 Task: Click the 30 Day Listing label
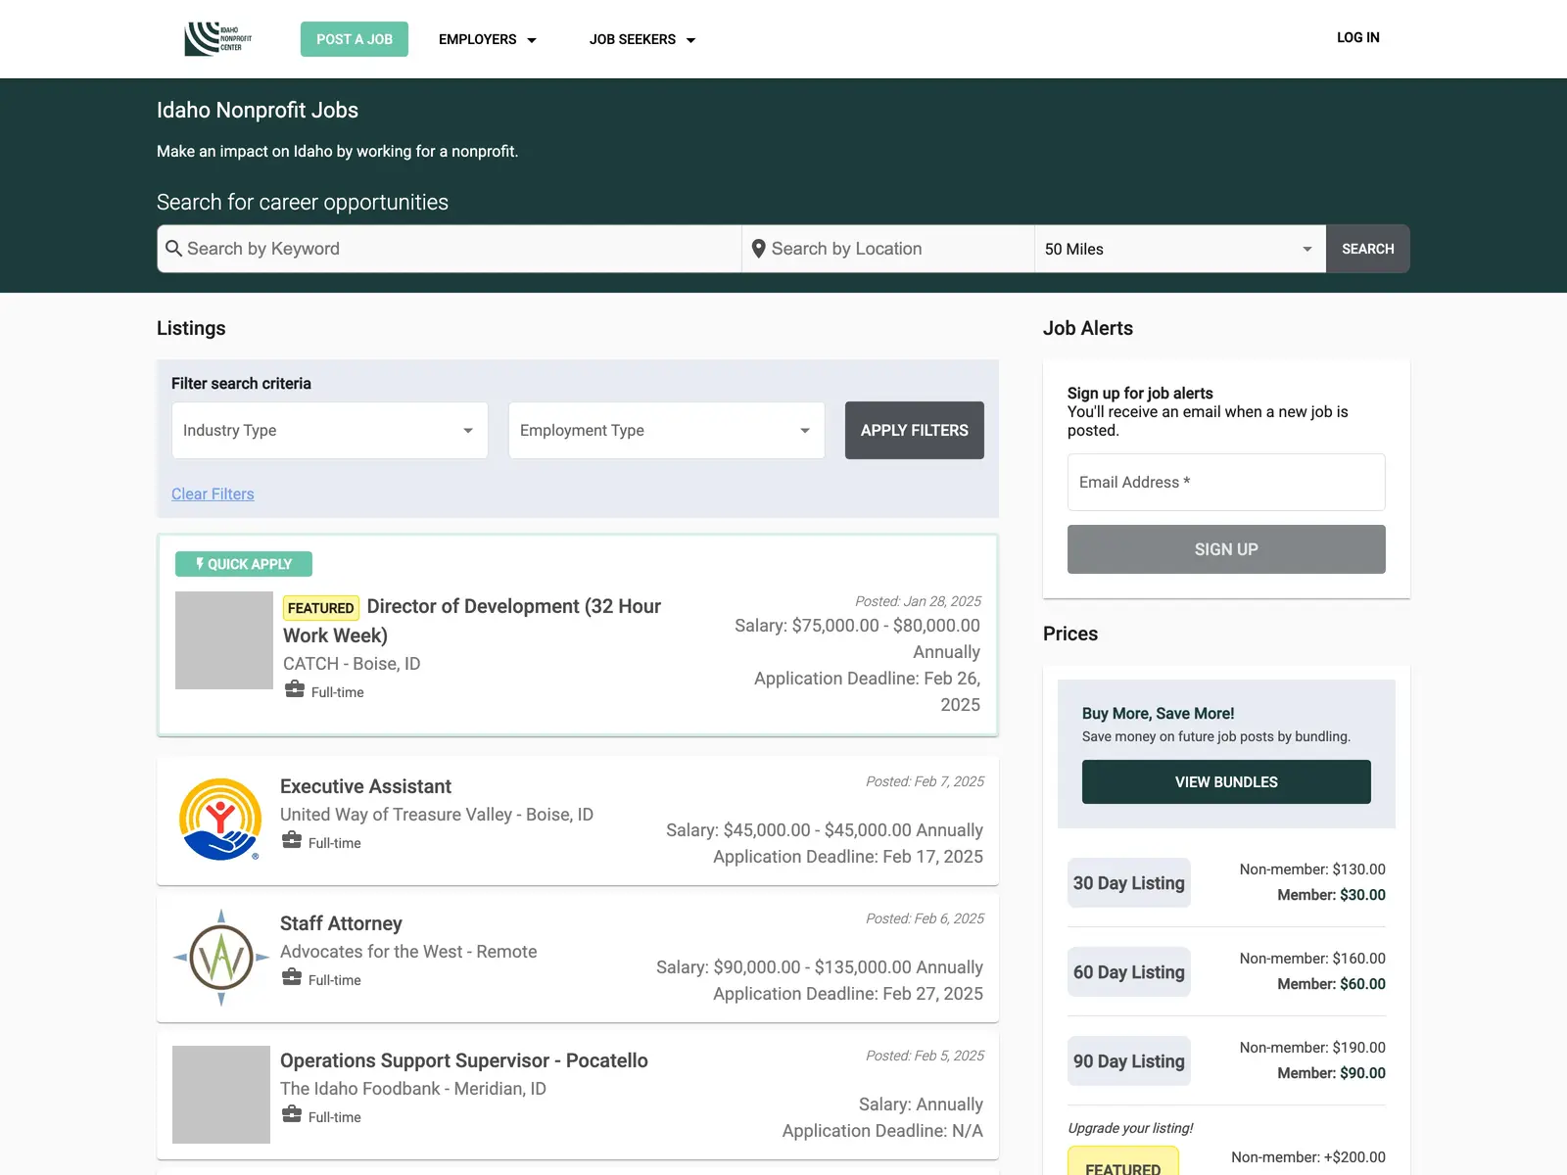coord(1129,883)
